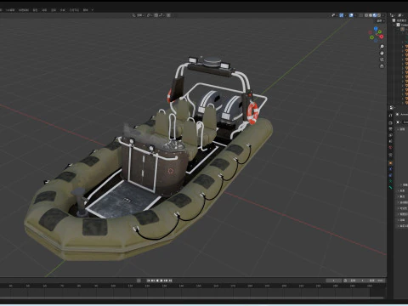Toggle the snap magnet icon in viewport header
The height and width of the screenshot is (306, 408).
pyautogui.click(x=156, y=15)
